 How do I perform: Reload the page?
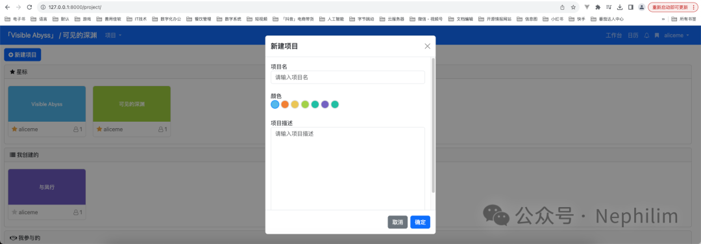click(29, 7)
